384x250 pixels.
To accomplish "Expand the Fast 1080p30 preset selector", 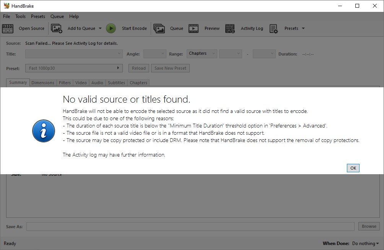I will [x=74, y=68].
